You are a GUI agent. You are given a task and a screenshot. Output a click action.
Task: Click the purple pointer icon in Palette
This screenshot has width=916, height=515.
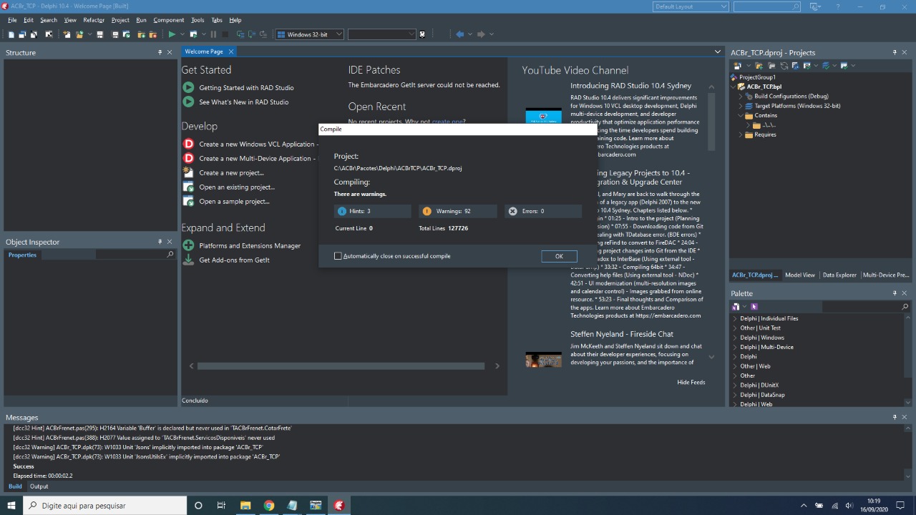coord(754,307)
